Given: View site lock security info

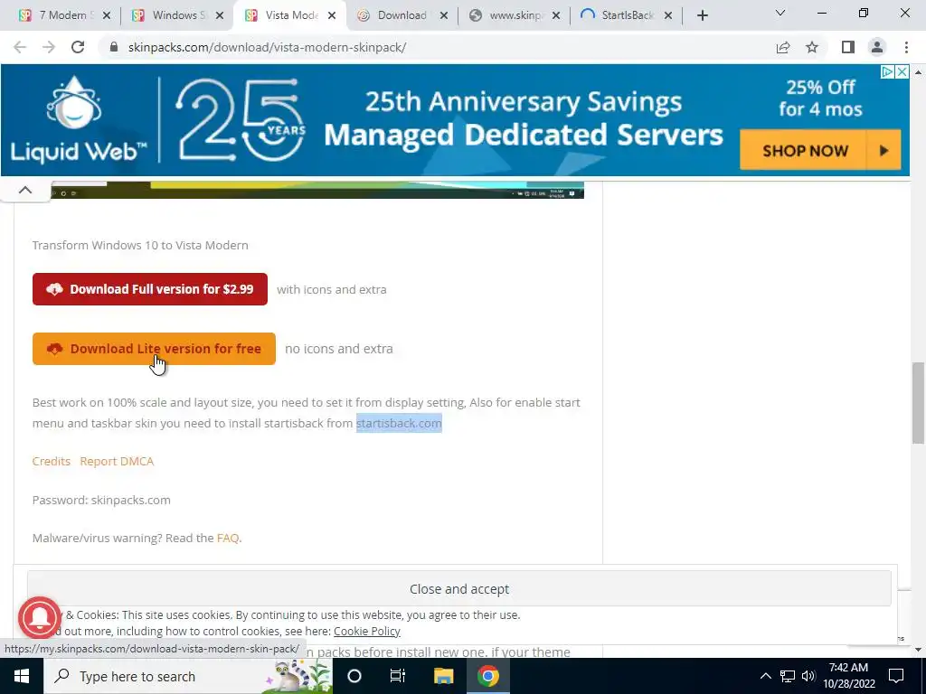Looking at the screenshot, I should (114, 47).
